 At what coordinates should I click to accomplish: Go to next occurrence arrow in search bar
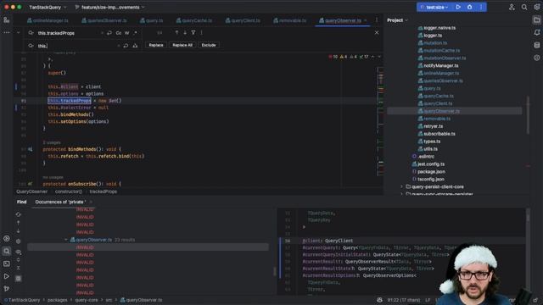[x=185, y=32]
